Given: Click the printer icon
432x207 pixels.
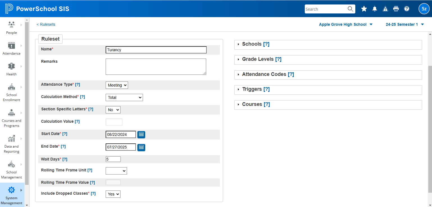Looking at the screenshot, I should pos(396,9).
